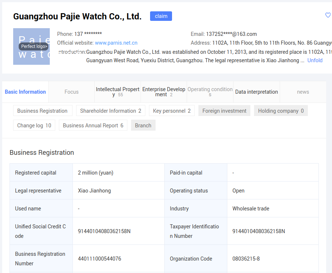Select the Basic Information tab

(x=25, y=92)
